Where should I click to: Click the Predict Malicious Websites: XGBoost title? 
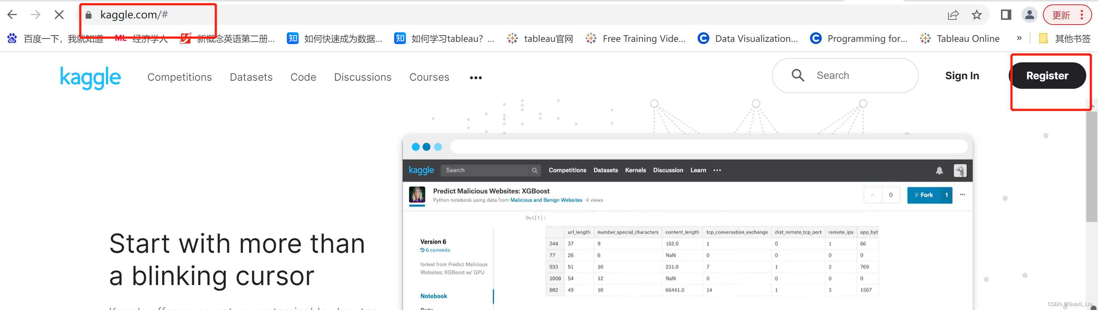click(491, 191)
